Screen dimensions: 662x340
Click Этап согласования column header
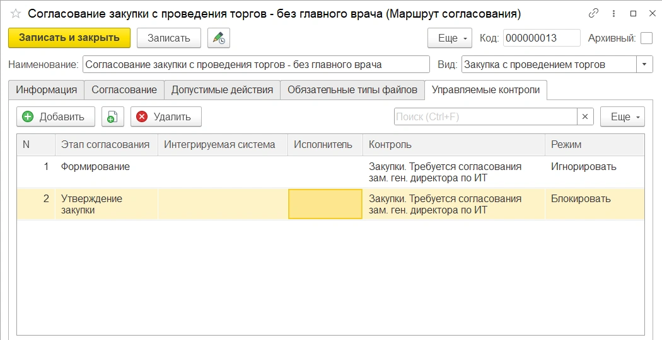click(107, 145)
